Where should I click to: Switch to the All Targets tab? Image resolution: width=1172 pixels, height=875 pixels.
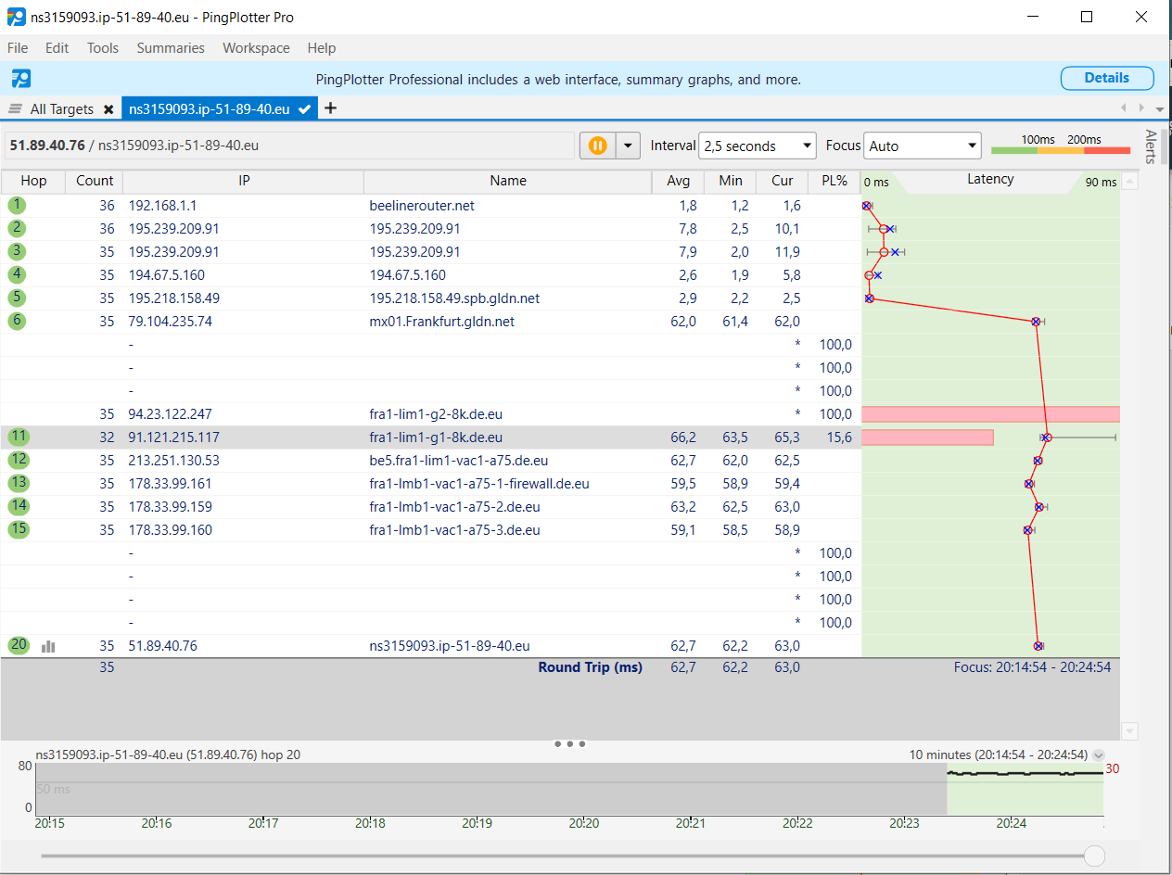61,109
